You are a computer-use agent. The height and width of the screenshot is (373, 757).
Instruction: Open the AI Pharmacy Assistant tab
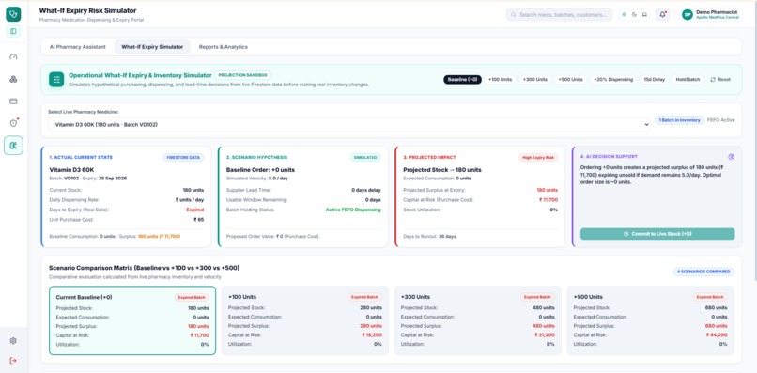(77, 47)
